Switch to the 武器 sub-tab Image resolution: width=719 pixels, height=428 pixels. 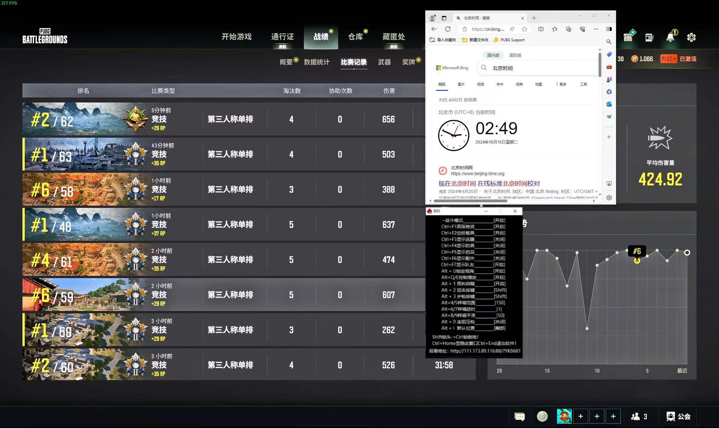click(384, 62)
